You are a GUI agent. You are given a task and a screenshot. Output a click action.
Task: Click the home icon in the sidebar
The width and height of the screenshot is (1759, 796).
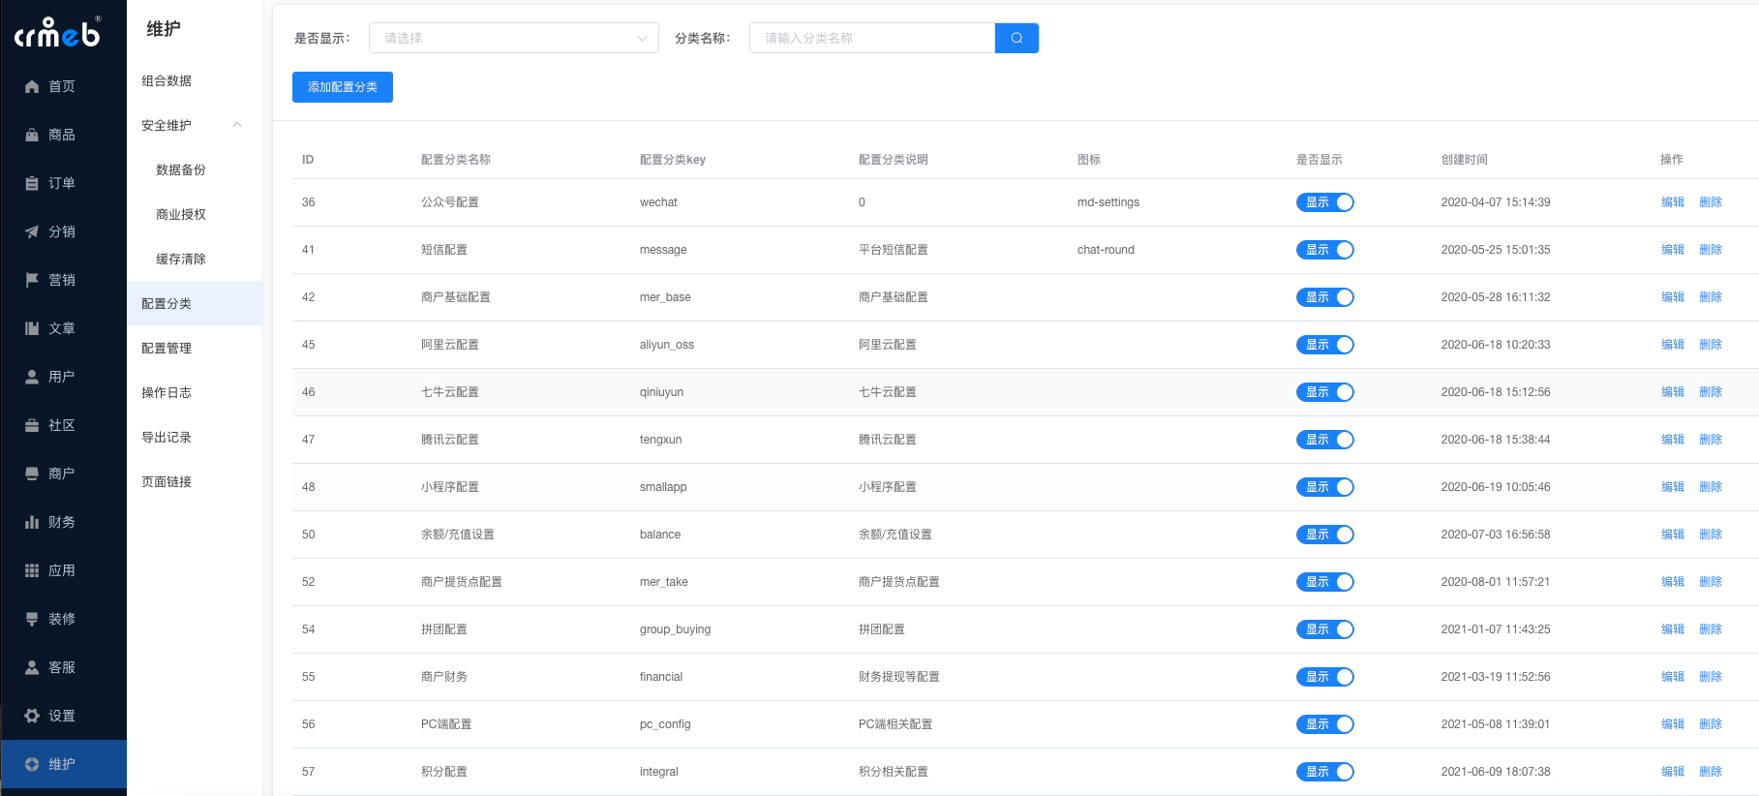click(32, 86)
